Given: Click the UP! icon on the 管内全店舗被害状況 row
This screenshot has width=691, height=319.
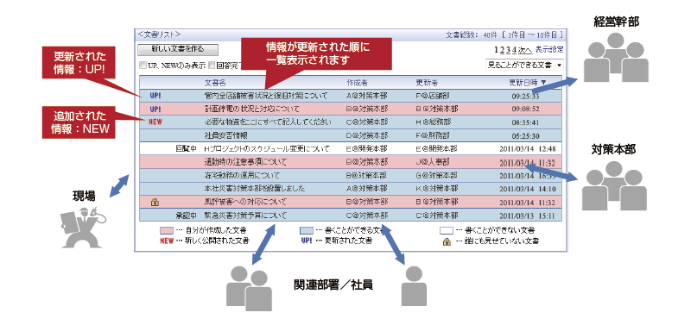Looking at the screenshot, I should pyautogui.click(x=155, y=96).
